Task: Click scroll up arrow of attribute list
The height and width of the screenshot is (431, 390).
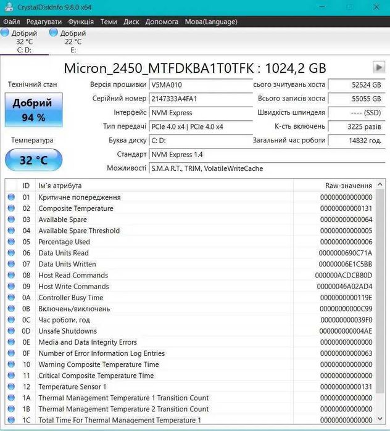Action: point(380,184)
